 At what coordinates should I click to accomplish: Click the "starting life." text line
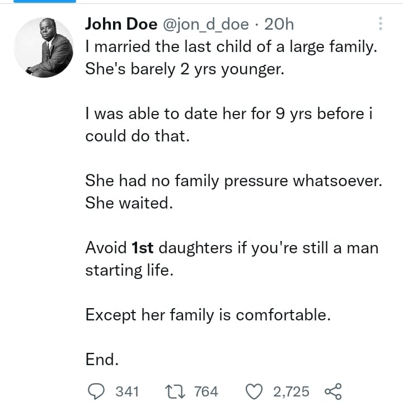click(x=129, y=270)
